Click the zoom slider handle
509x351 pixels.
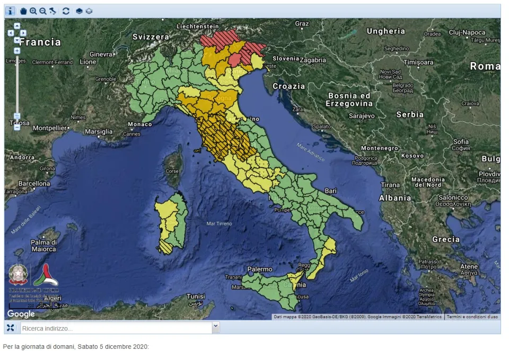pos(17,116)
